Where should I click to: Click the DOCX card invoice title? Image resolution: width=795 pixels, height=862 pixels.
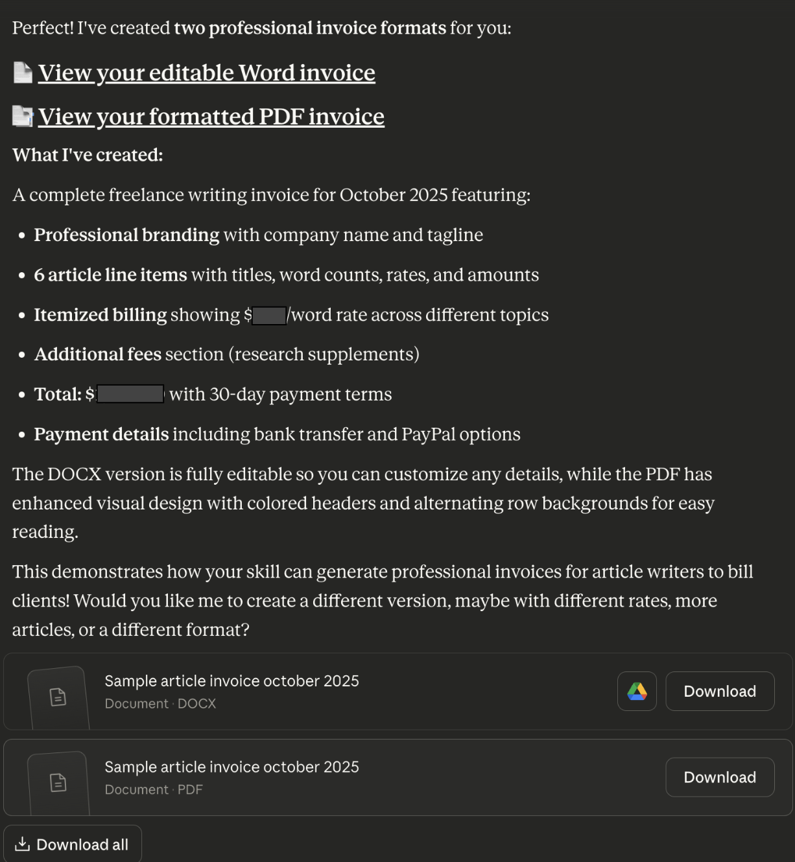pyautogui.click(x=231, y=681)
